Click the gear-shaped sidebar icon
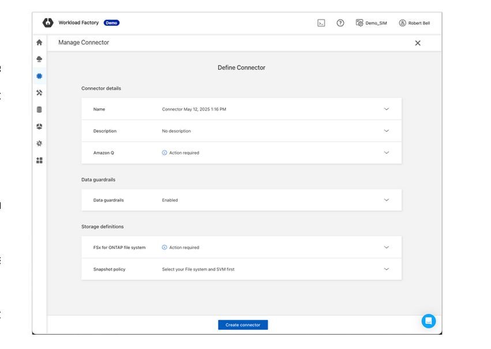Viewport: 491px width, 349px height. click(x=39, y=143)
